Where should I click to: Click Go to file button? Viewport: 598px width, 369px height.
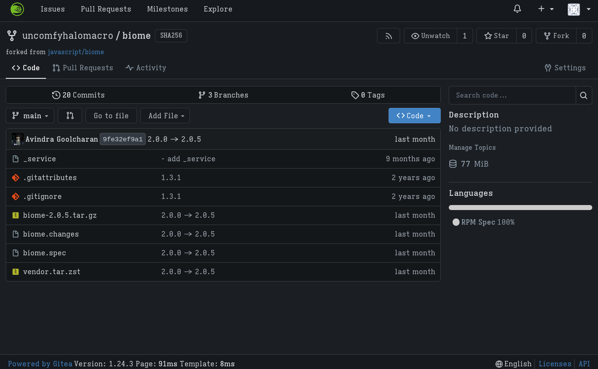click(111, 116)
